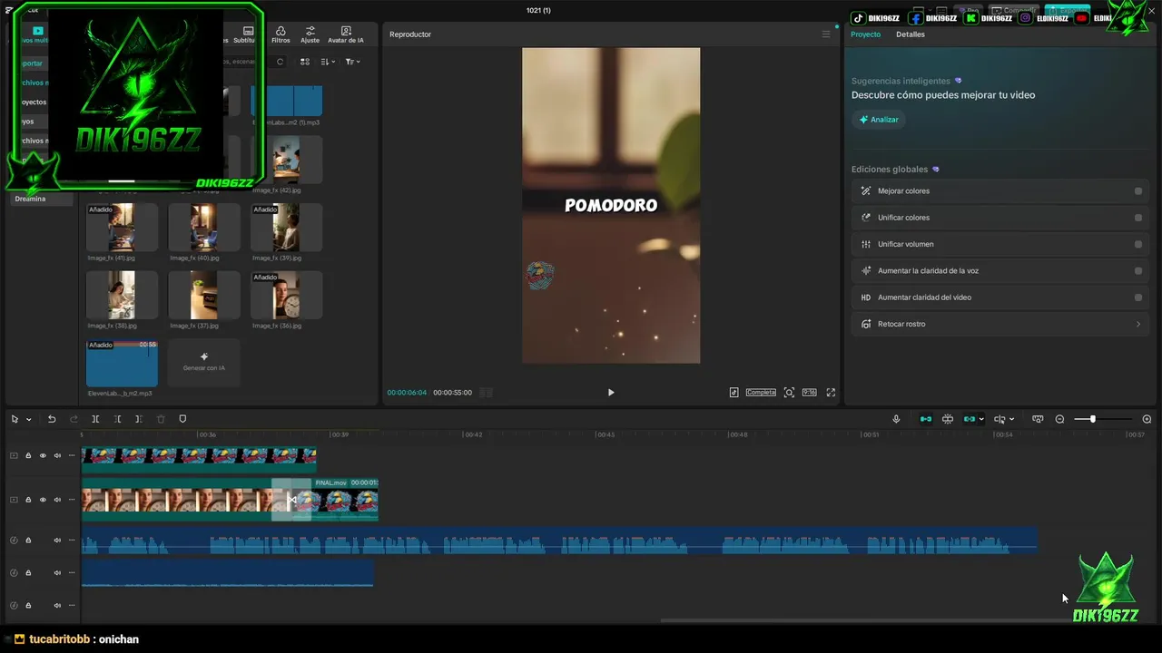The height and width of the screenshot is (653, 1162).
Task: Hide the second video track with eye icon
Action: [x=43, y=500]
